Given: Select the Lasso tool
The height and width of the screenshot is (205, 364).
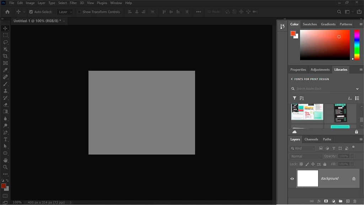Looking at the screenshot, I should 5,42.
